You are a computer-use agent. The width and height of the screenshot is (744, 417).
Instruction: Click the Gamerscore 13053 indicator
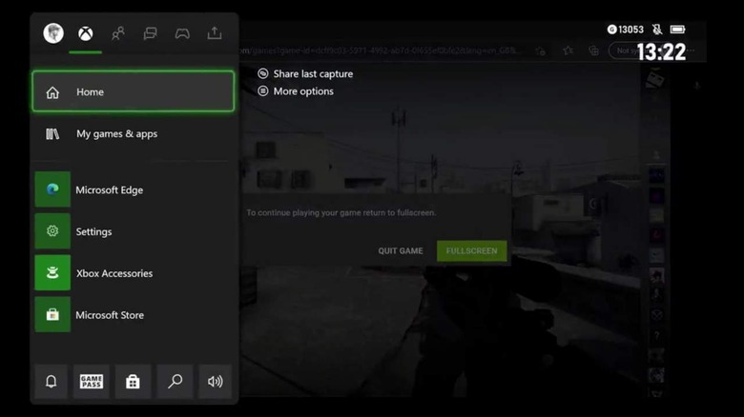pos(626,30)
